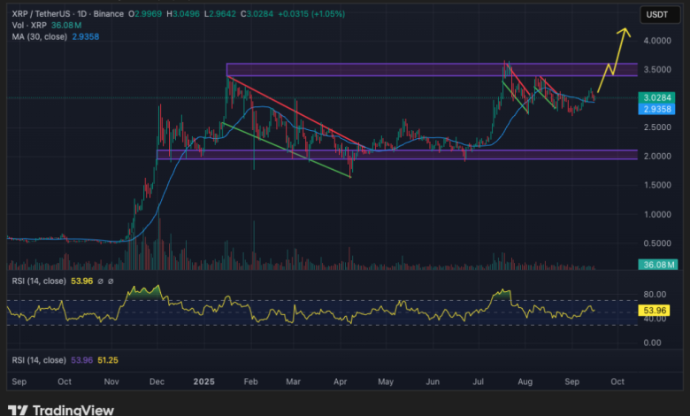Click the 80.00 level on RSI axis
The height and width of the screenshot is (416, 690).
(655, 295)
